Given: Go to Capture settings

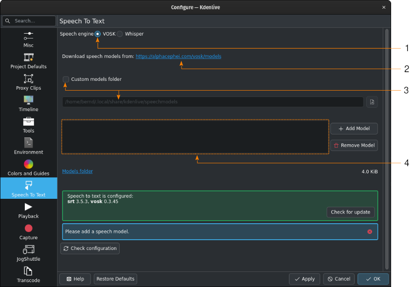Looking at the screenshot, I should pyautogui.click(x=28, y=232).
